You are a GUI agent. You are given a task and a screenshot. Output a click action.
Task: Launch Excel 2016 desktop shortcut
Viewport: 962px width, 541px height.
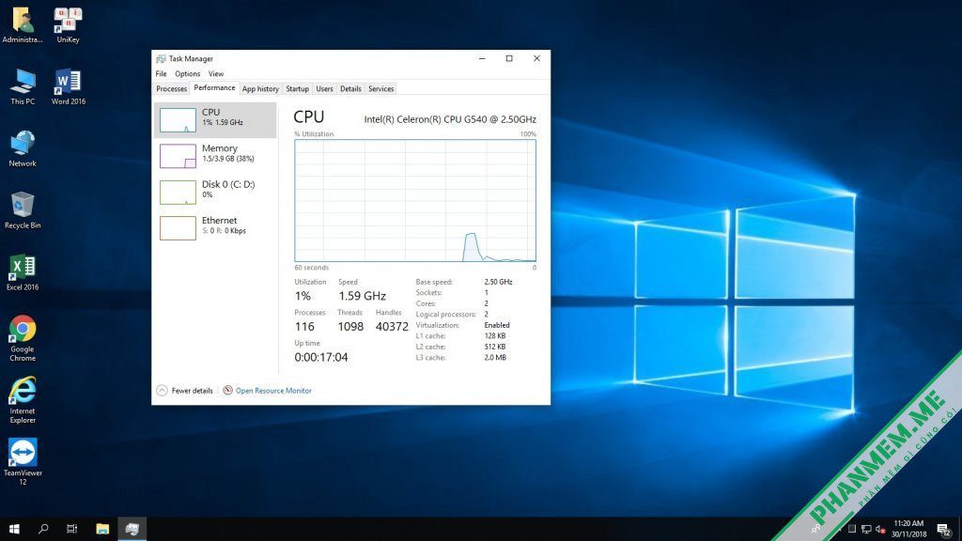point(23,272)
